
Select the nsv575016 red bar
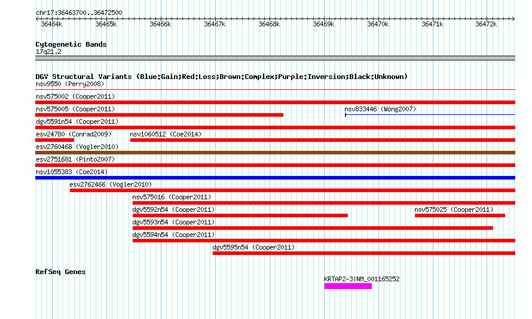click(323, 203)
